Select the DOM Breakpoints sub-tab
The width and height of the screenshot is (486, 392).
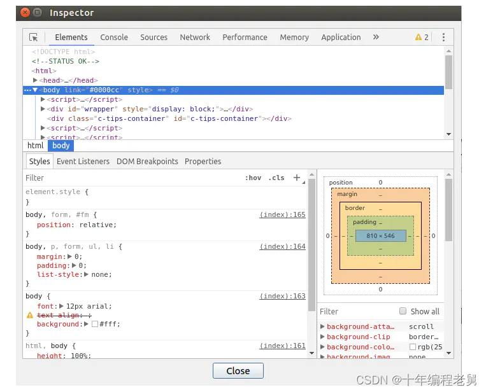coord(147,162)
